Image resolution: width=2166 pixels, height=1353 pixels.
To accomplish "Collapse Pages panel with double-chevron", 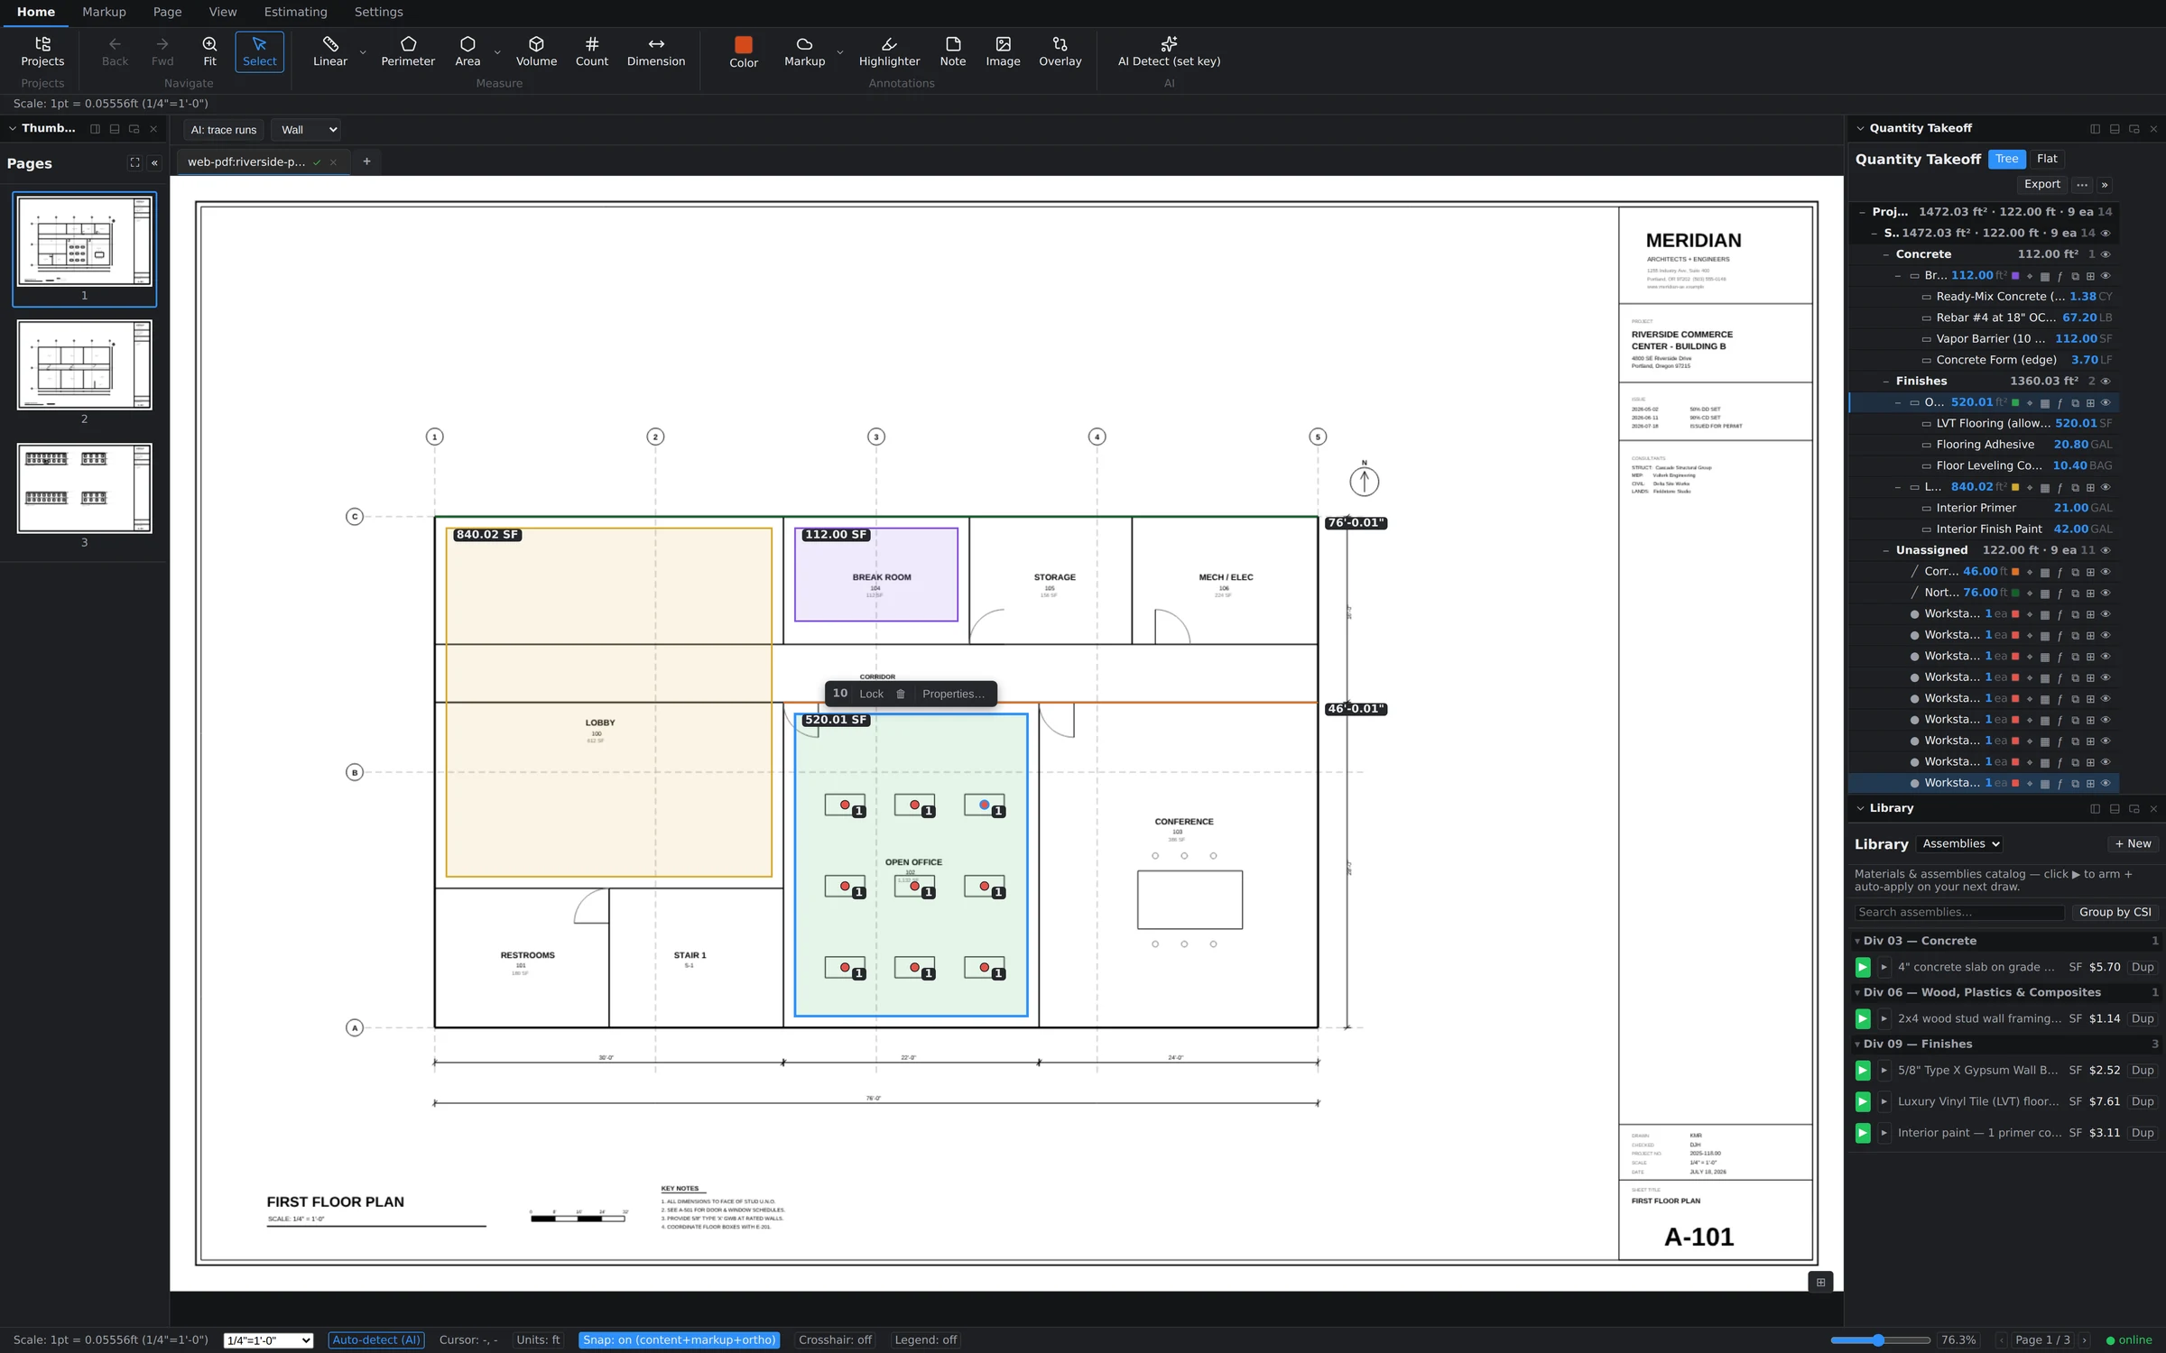I will tap(154, 163).
